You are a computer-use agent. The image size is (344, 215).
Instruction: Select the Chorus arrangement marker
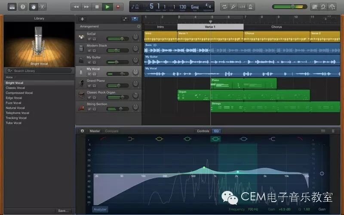click(276, 27)
